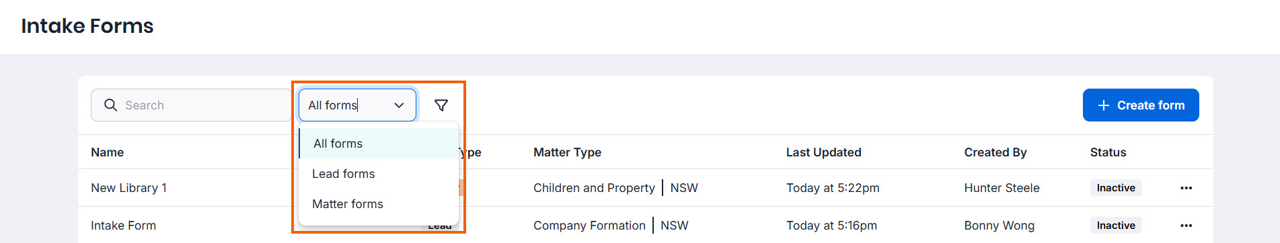Click the search magnifier icon
The width and height of the screenshot is (1280, 243).
tap(110, 105)
